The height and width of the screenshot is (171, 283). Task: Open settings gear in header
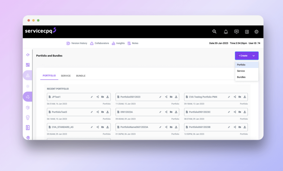tap(256, 32)
